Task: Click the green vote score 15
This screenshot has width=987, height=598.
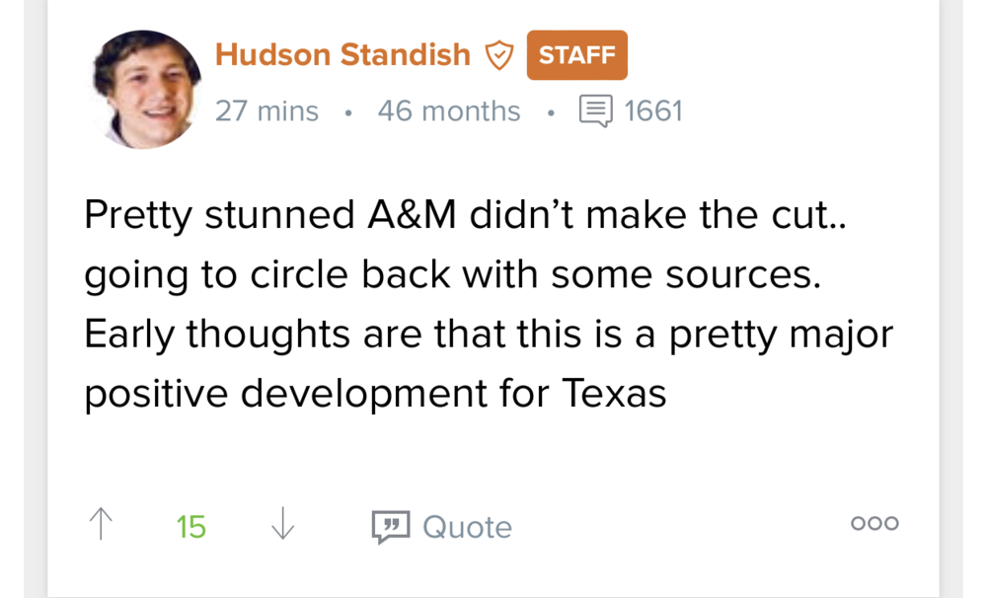Action: pos(191,527)
